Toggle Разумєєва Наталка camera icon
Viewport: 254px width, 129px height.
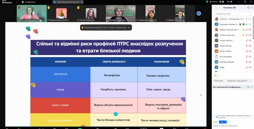click(250, 24)
